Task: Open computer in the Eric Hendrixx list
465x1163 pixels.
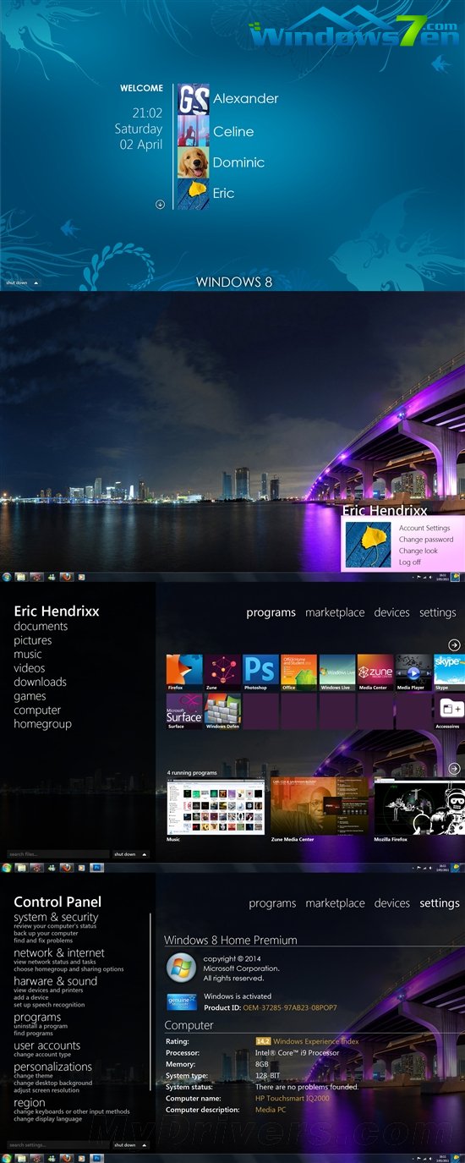Action: coord(37,710)
